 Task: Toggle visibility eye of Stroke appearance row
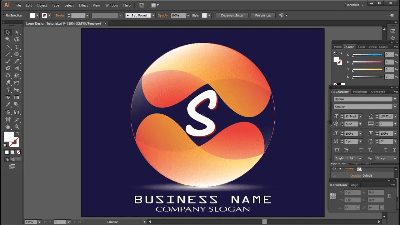point(334,168)
